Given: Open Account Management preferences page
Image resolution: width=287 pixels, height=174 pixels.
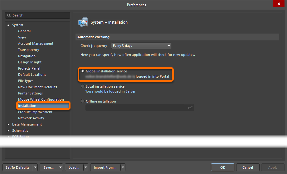Looking at the screenshot, I should pos(36,43).
